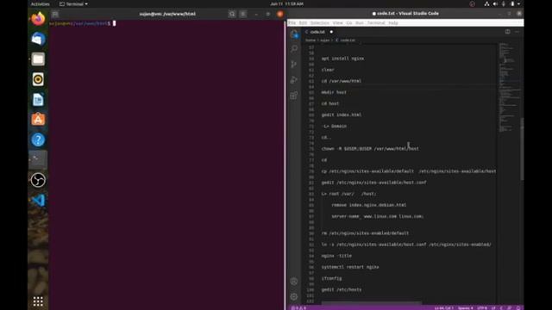Open the Source Control view
Image resolution: width=552 pixels, height=310 pixels.
coord(294,65)
